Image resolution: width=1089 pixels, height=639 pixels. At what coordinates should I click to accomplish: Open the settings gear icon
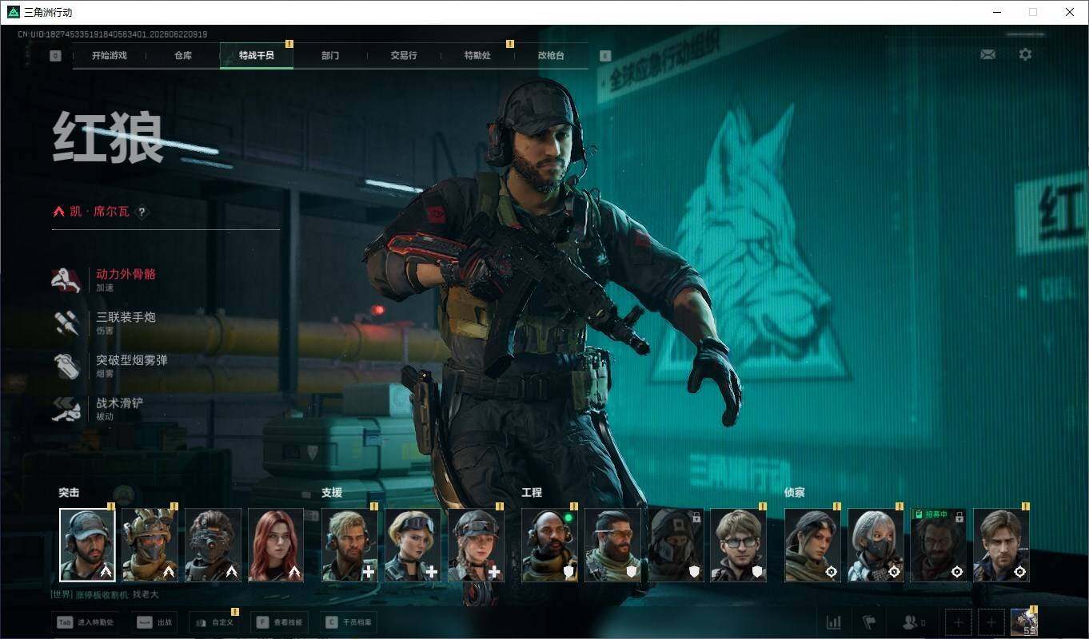tap(1025, 54)
